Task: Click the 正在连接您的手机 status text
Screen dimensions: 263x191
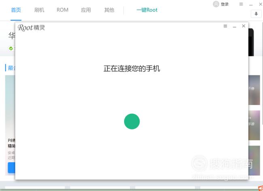Action: click(x=131, y=69)
